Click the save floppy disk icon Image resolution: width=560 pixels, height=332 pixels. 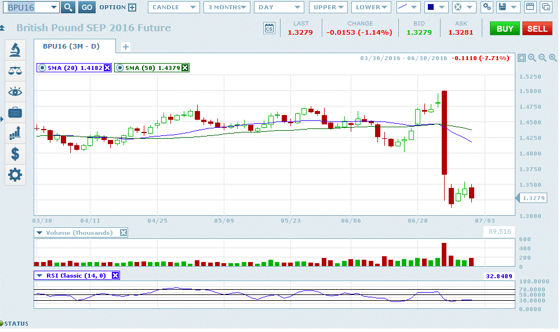coord(503,7)
